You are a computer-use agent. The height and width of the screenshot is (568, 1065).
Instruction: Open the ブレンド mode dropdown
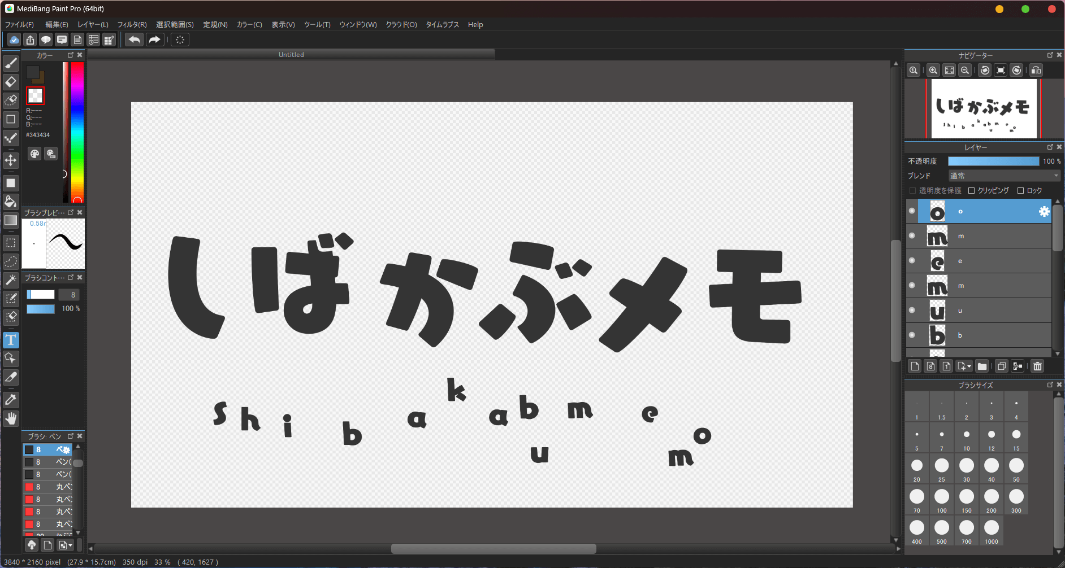(1004, 176)
